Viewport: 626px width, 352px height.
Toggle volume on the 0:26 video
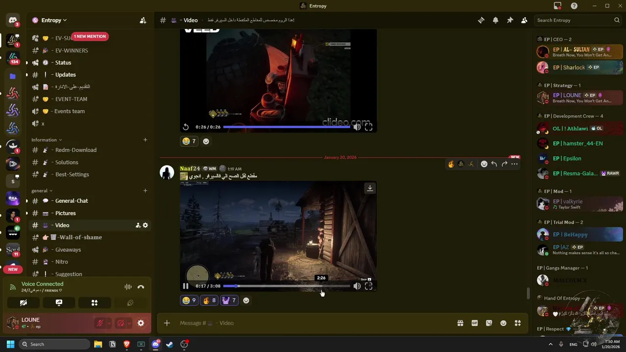pyautogui.click(x=357, y=127)
